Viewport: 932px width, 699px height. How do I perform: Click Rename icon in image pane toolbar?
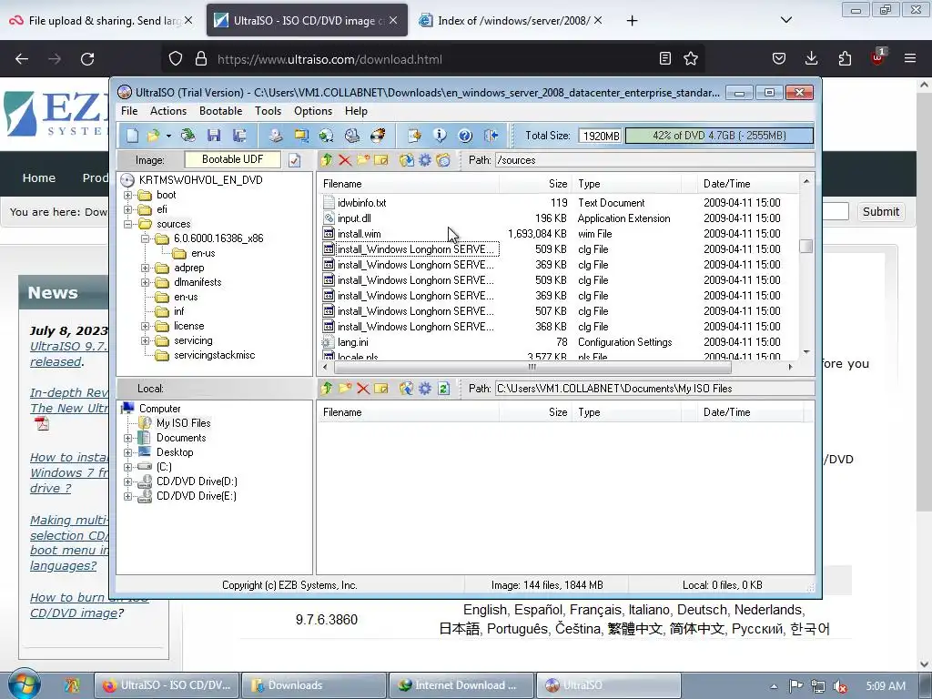click(x=381, y=160)
